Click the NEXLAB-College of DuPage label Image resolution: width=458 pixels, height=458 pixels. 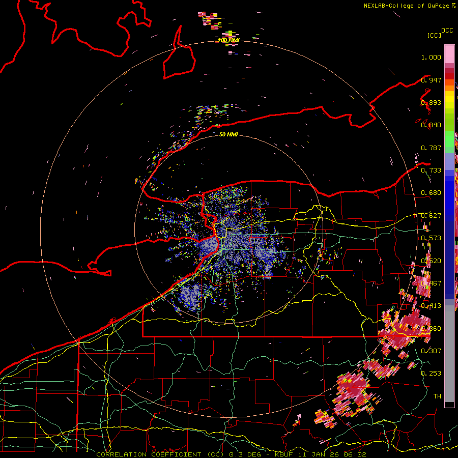406,6
